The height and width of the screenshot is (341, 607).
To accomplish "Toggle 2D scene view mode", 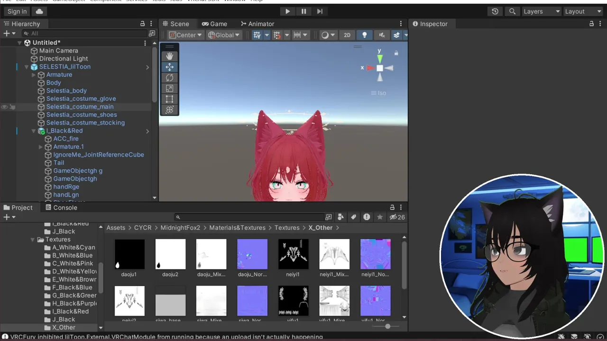I will tap(347, 35).
